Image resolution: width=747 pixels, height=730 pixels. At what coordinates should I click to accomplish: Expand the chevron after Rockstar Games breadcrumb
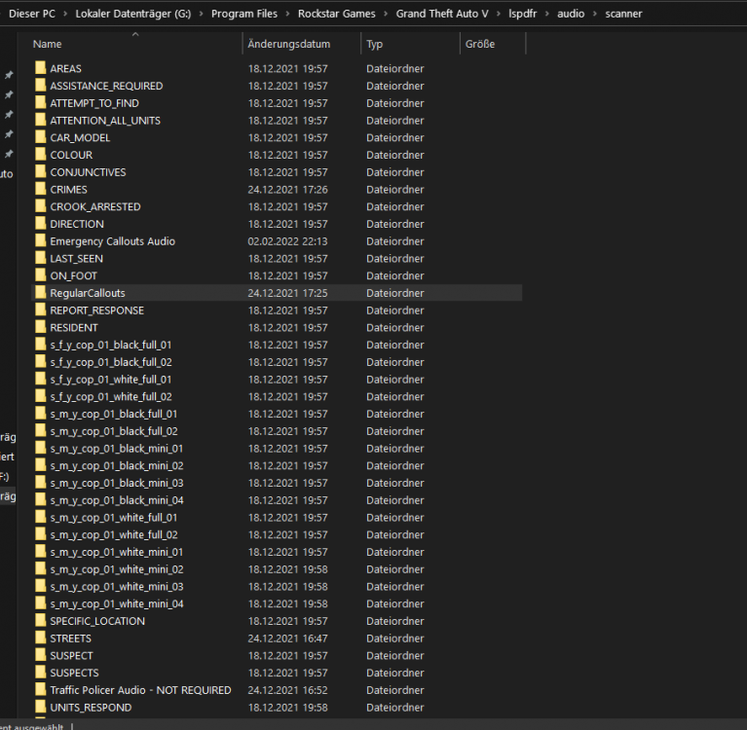coord(388,14)
